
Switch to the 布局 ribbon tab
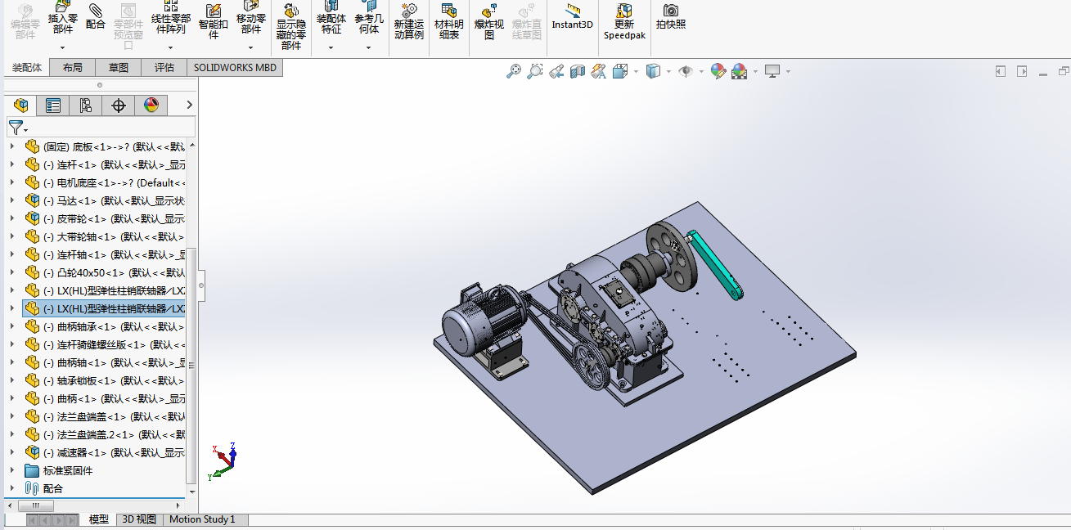(x=73, y=68)
